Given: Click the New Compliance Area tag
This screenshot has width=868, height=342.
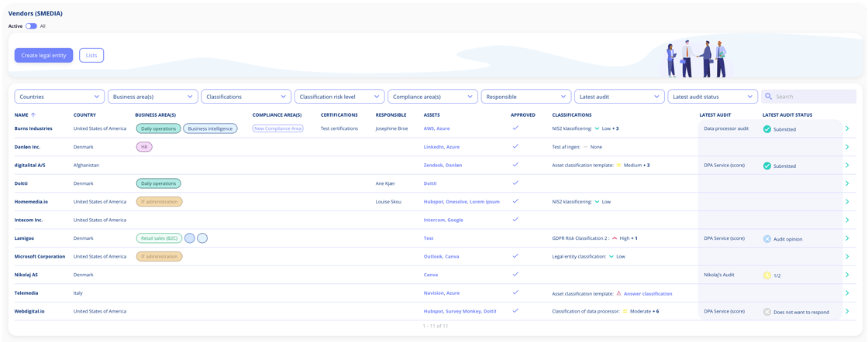Looking at the screenshot, I should [278, 128].
